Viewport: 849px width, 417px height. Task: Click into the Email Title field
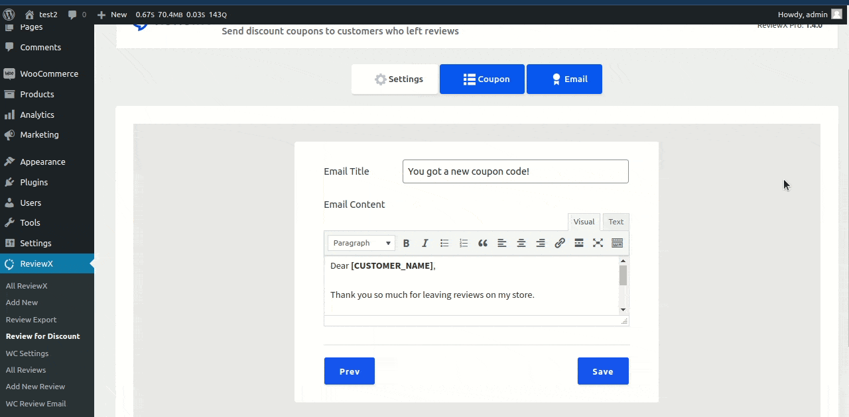(515, 171)
